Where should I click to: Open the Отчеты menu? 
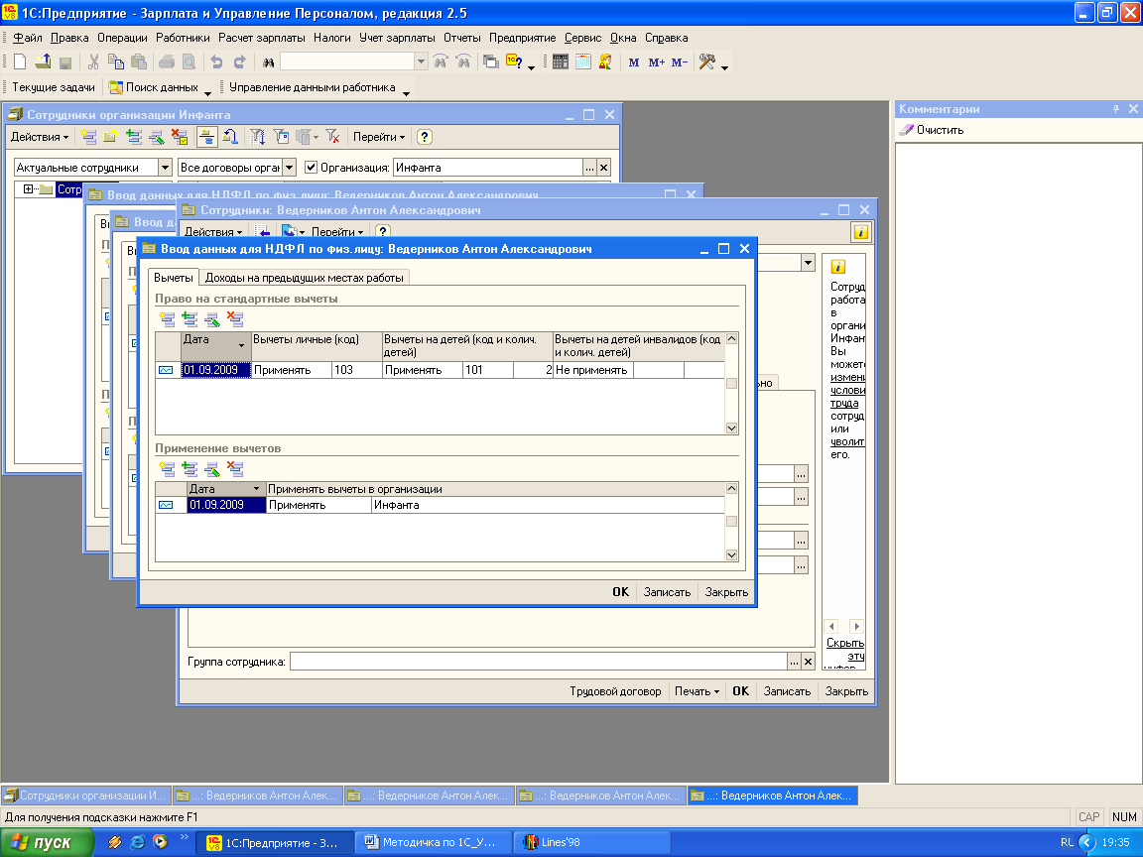pyautogui.click(x=462, y=38)
